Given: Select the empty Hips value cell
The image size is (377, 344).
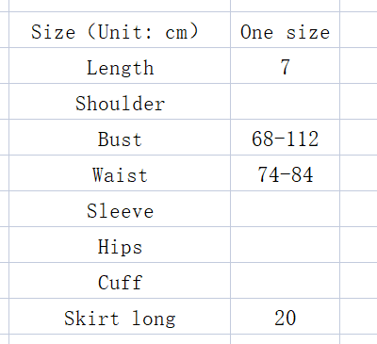Looking at the screenshot, I should point(285,245).
